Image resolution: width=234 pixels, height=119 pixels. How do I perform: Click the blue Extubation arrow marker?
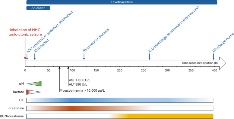coord(35,56)
